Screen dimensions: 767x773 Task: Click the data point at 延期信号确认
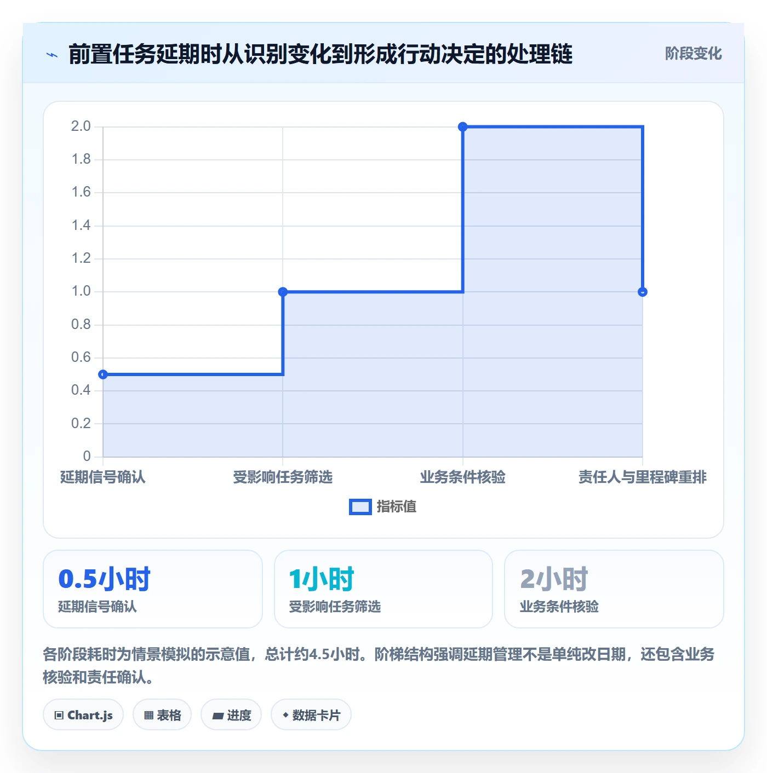coord(103,374)
